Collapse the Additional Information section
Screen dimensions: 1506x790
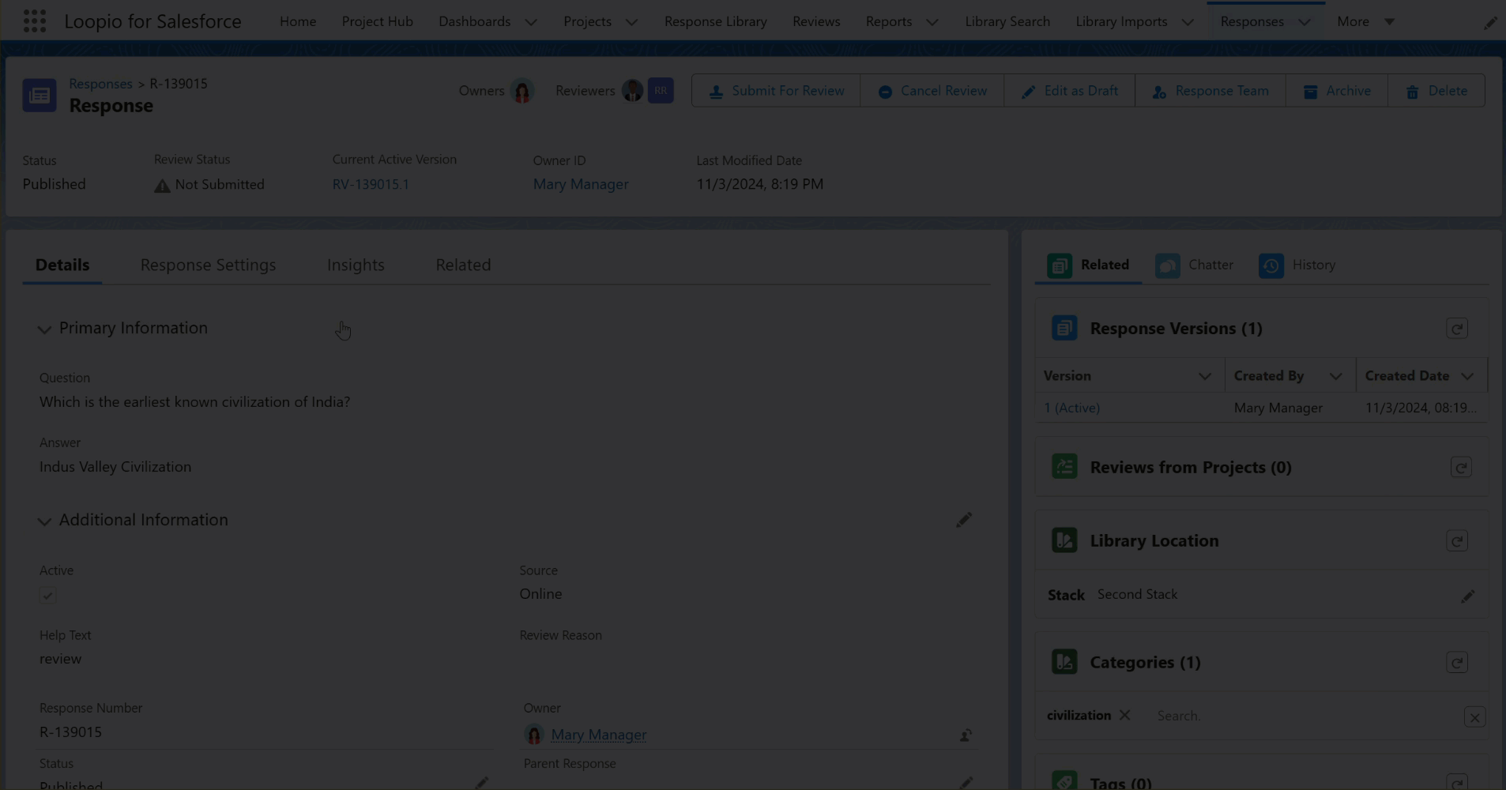44,521
